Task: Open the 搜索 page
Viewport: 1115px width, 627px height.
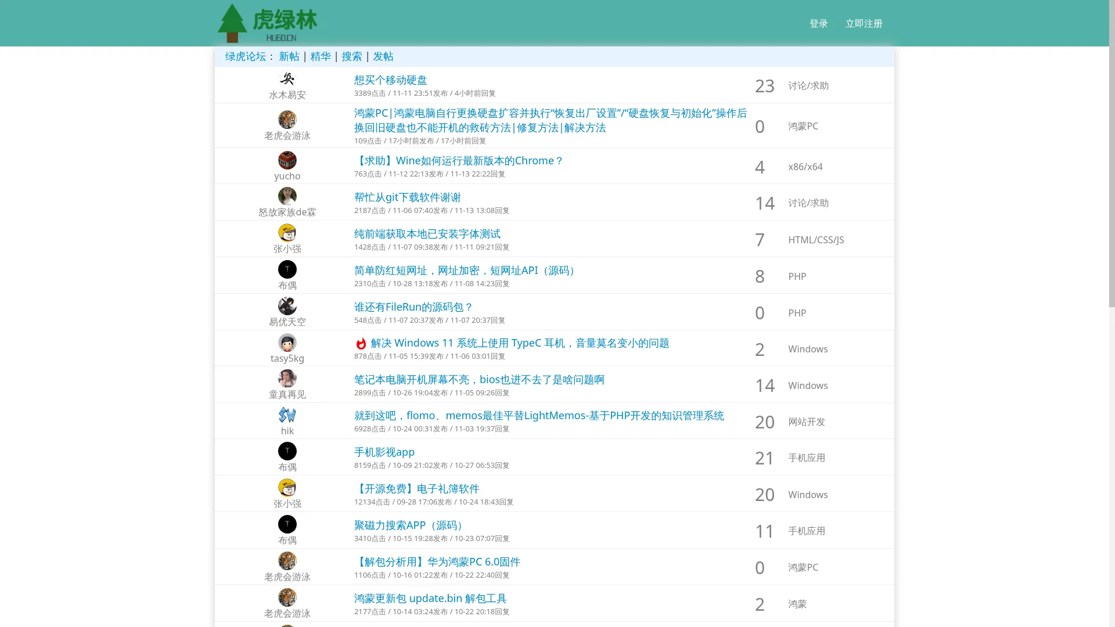Action: click(351, 56)
